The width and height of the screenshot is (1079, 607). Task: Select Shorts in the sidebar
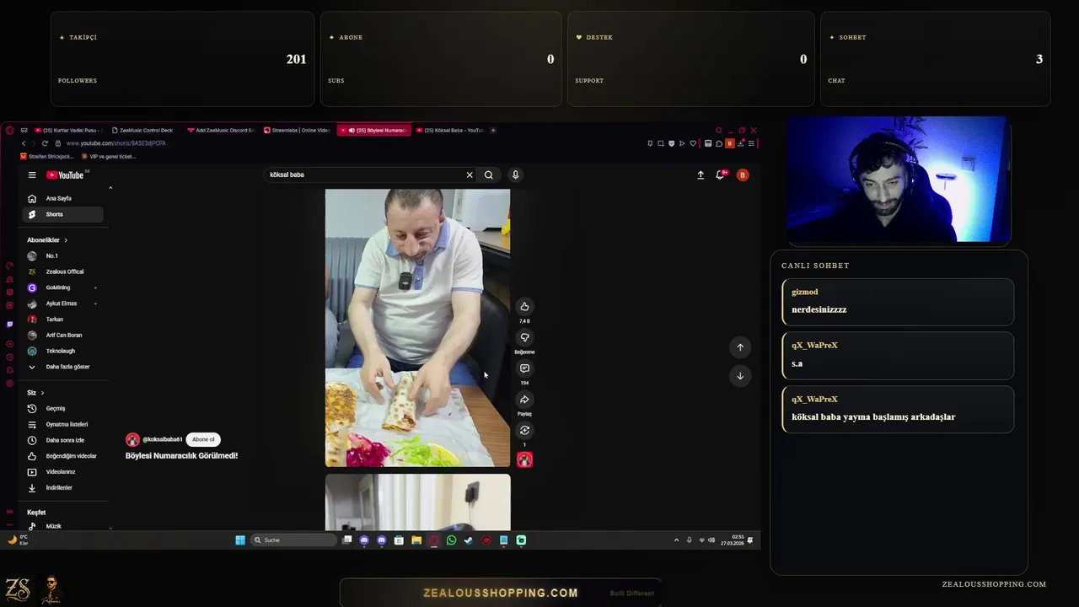pos(63,214)
